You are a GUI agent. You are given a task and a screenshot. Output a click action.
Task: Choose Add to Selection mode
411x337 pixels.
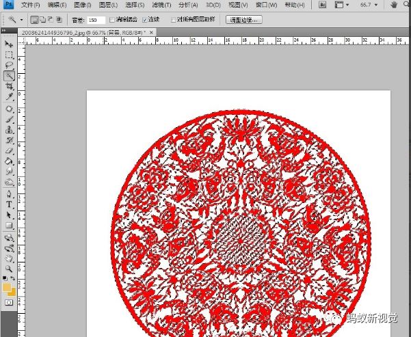(42, 20)
